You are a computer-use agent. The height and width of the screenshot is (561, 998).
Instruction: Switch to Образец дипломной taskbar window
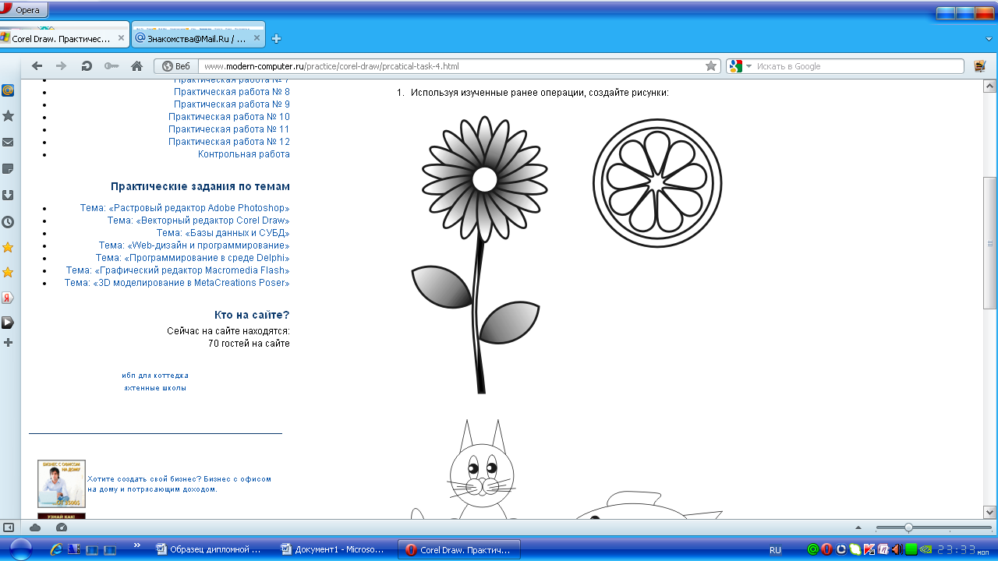tap(211, 549)
